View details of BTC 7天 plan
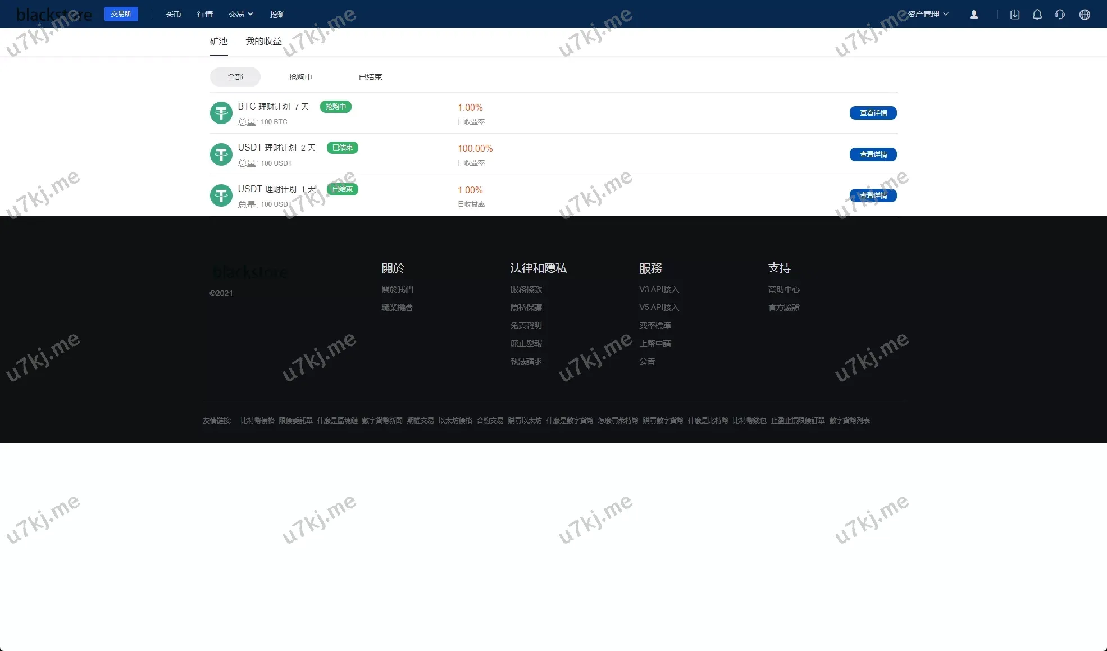Screen dimensions: 1107x651 (873, 113)
